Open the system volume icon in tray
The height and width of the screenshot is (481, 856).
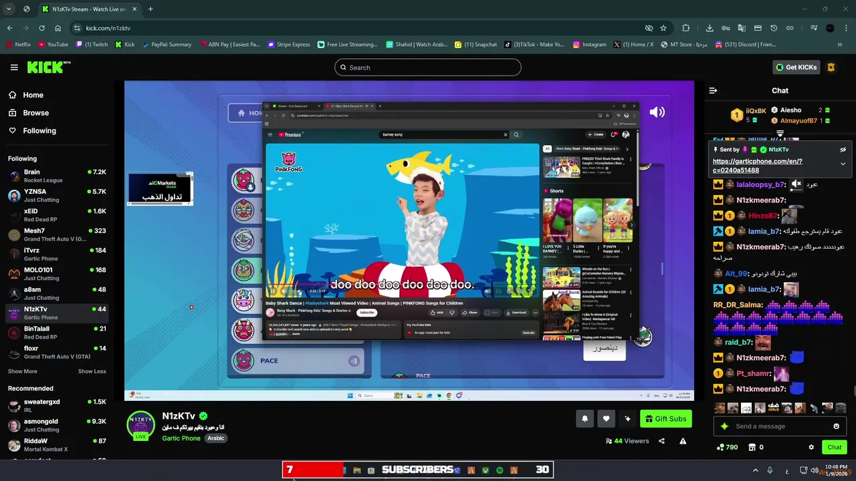point(814,470)
